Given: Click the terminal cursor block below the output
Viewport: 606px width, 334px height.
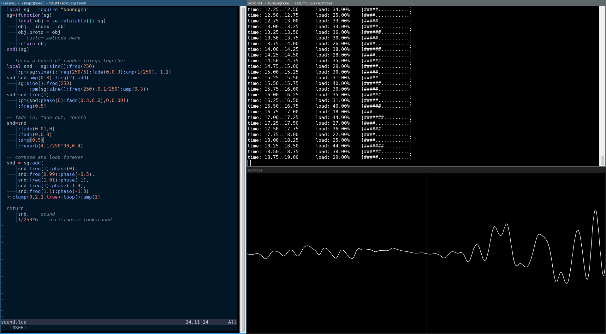Looking at the screenshot, I should 249,163.
